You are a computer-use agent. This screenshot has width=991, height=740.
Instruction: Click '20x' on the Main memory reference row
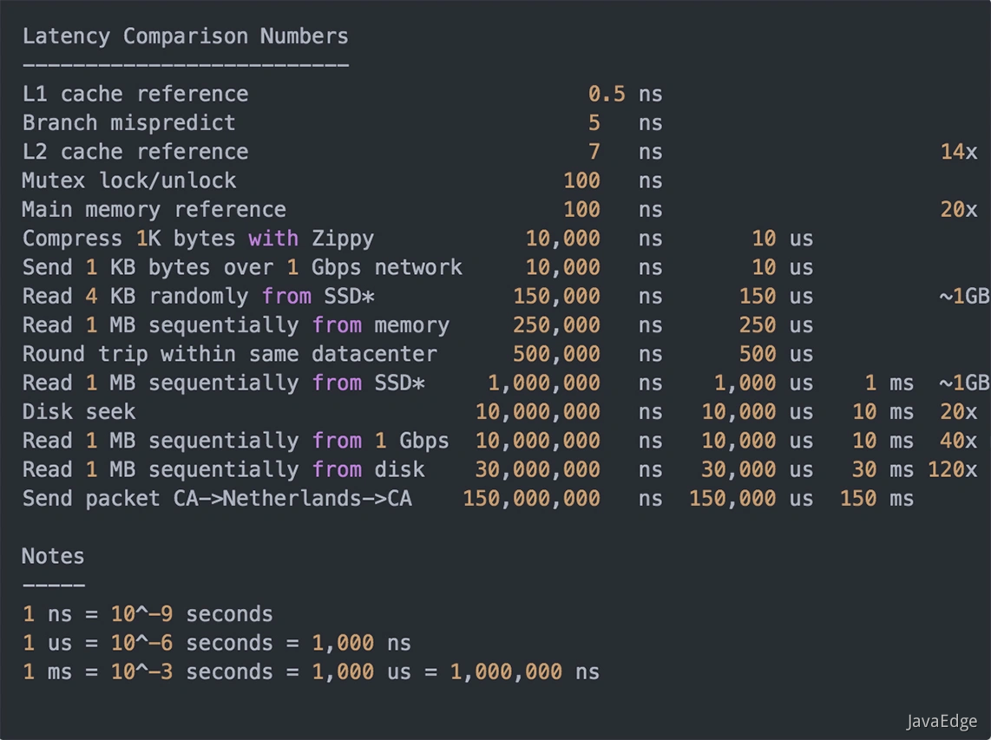tap(959, 210)
